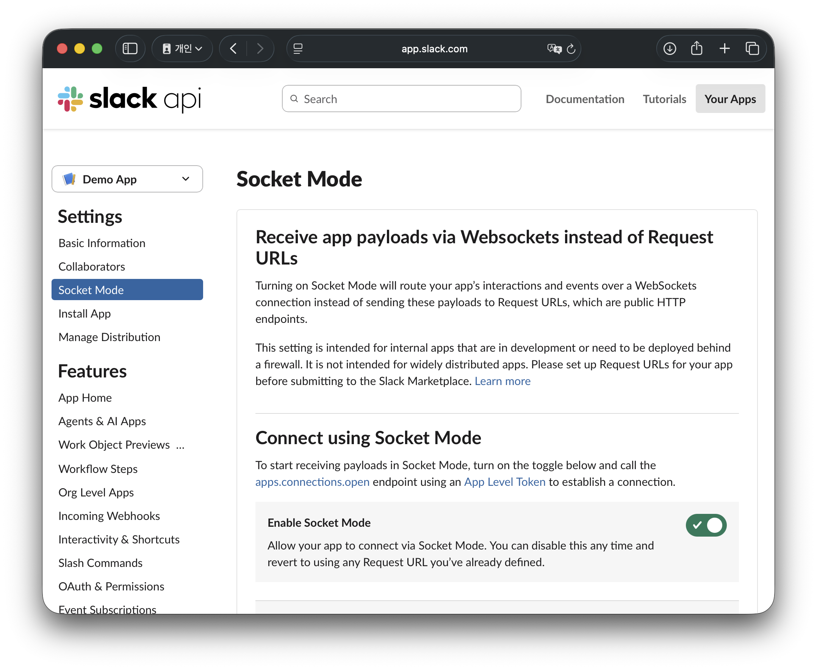This screenshot has width=817, height=670.
Task: Go back to the previous page
Action: pyautogui.click(x=233, y=49)
